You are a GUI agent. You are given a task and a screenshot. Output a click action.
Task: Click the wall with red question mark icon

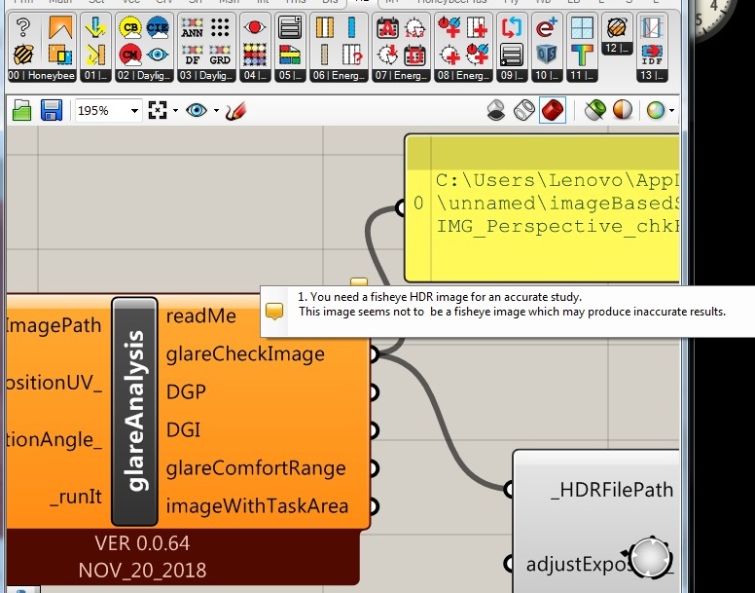pos(352,55)
